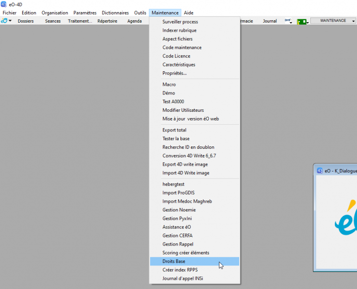357x289 pixels.
Task: Select Export total
Action: pos(195,130)
